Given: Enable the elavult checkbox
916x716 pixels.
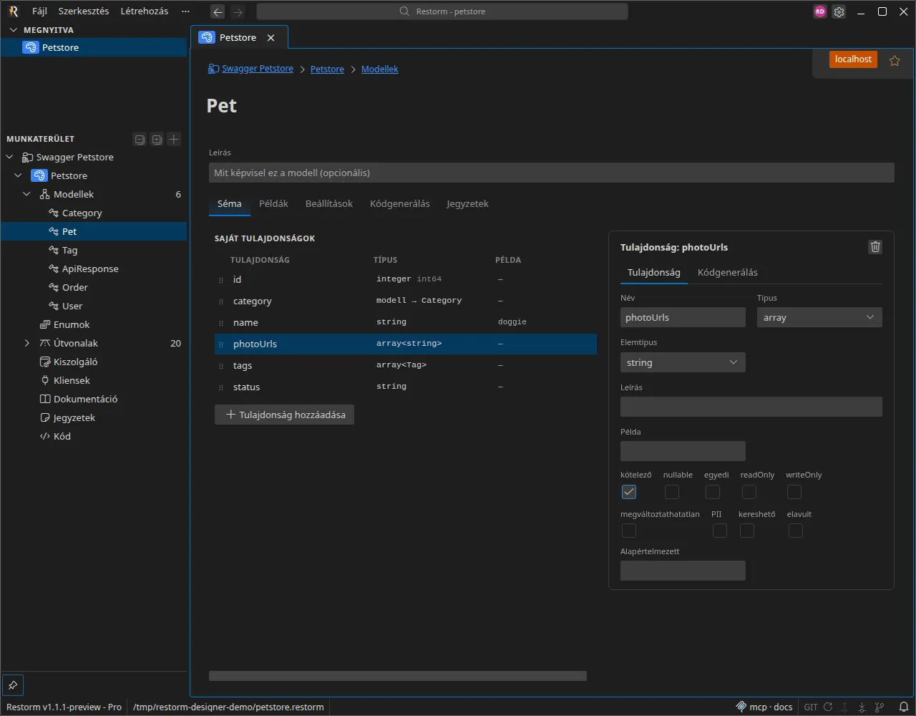Looking at the screenshot, I should point(795,531).
